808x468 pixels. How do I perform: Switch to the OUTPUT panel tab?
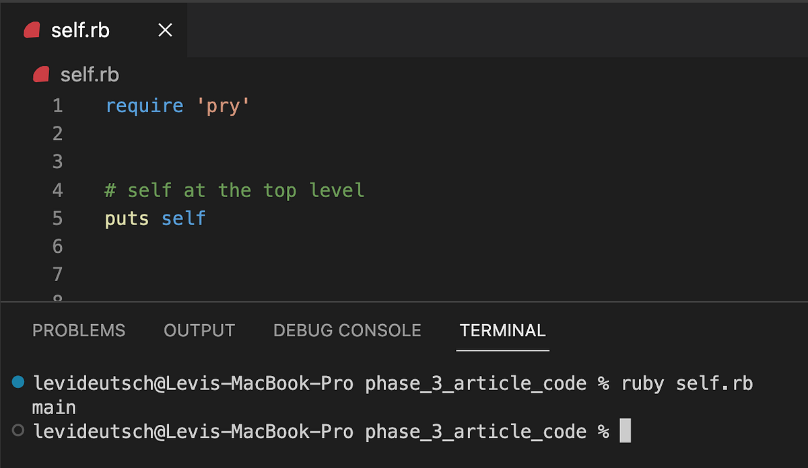pos(199,331)
